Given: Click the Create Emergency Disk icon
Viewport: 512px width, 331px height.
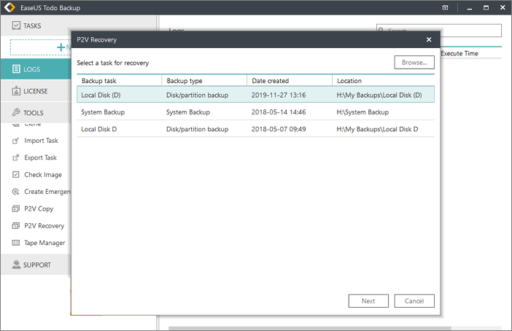Looking at the screenshot, I should (16, 192).
